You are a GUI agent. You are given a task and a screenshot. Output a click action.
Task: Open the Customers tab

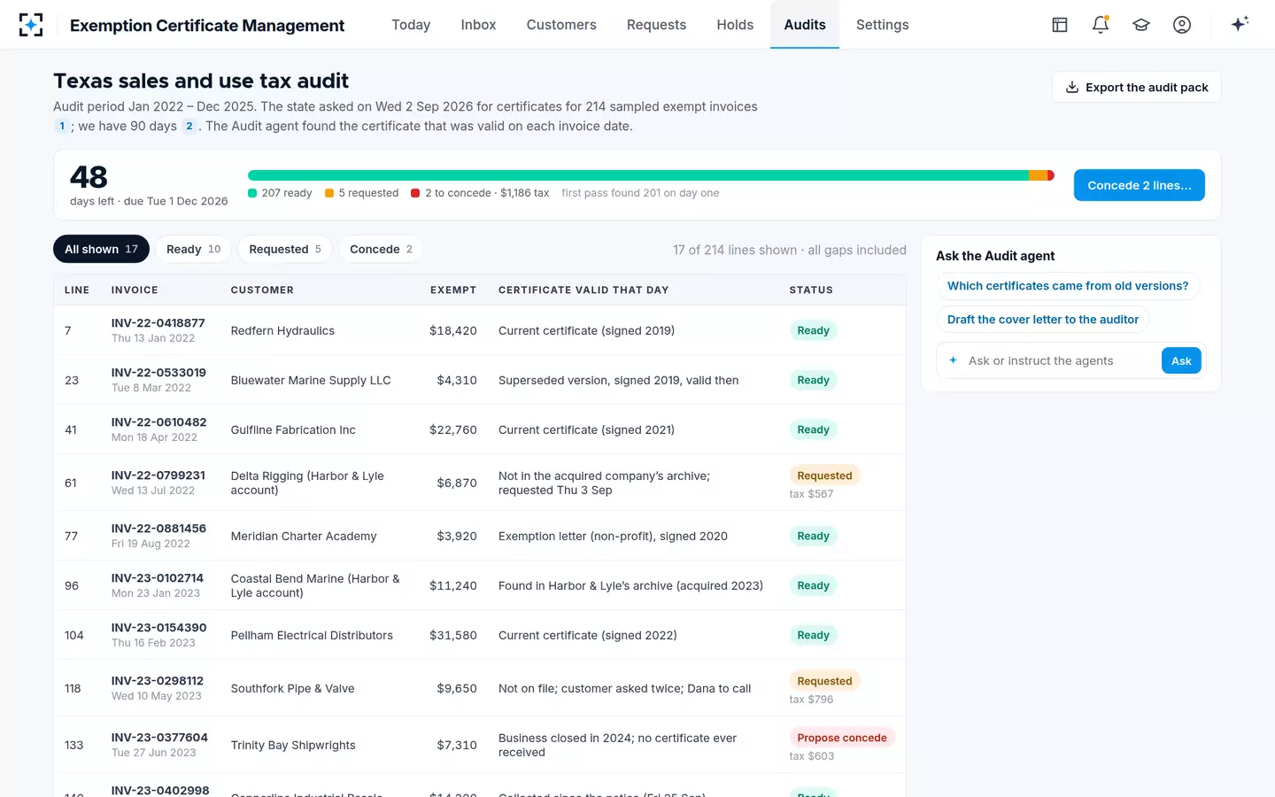(561, 25)
